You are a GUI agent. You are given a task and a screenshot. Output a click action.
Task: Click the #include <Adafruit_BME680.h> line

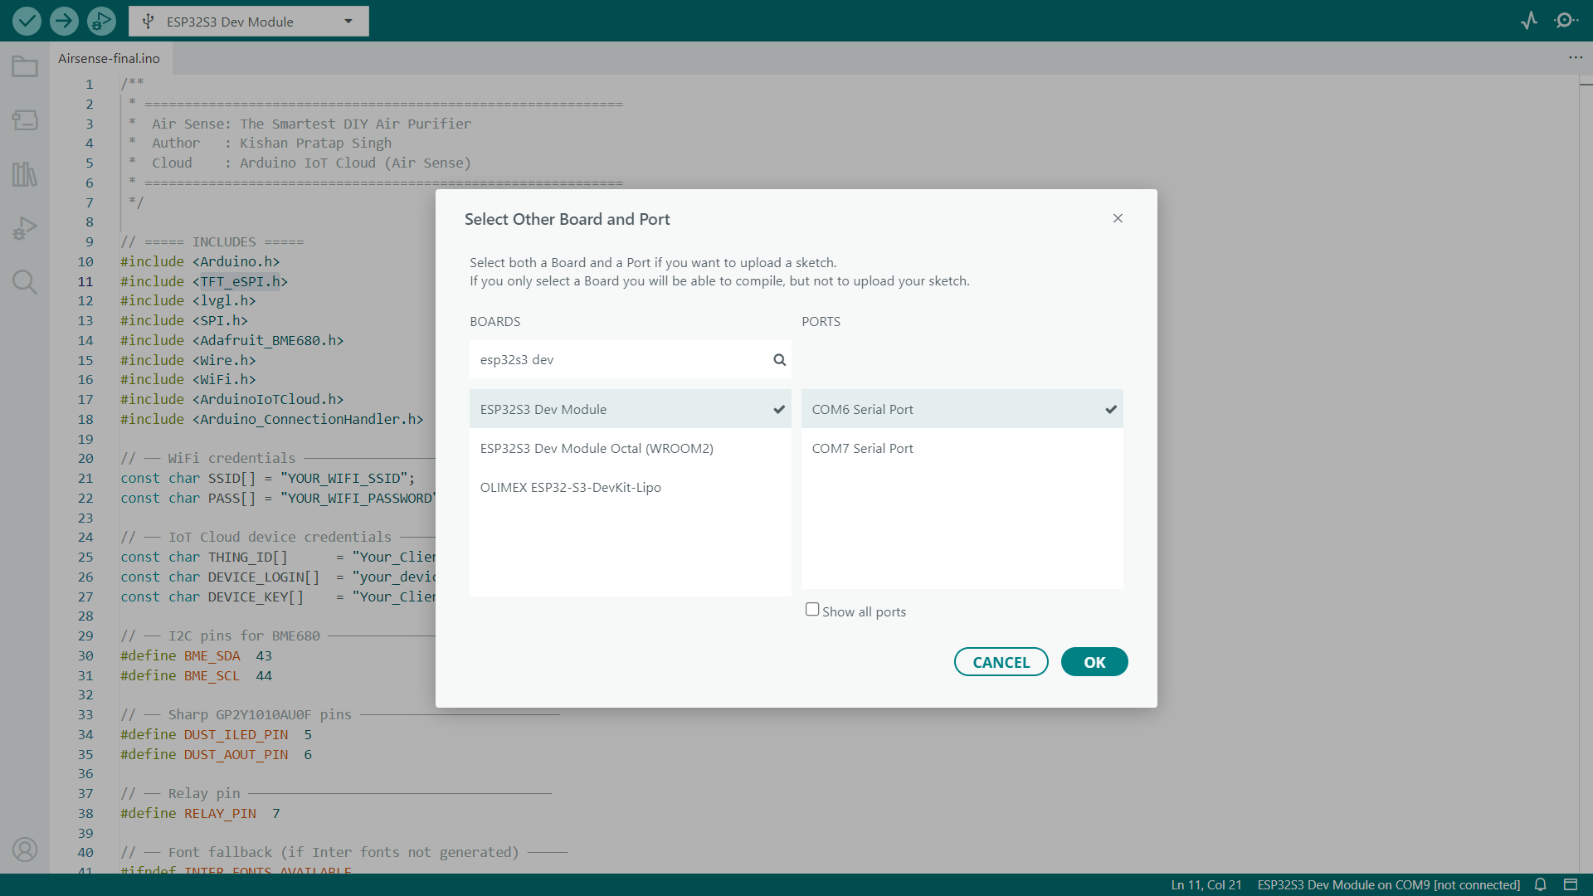[231, 341]
